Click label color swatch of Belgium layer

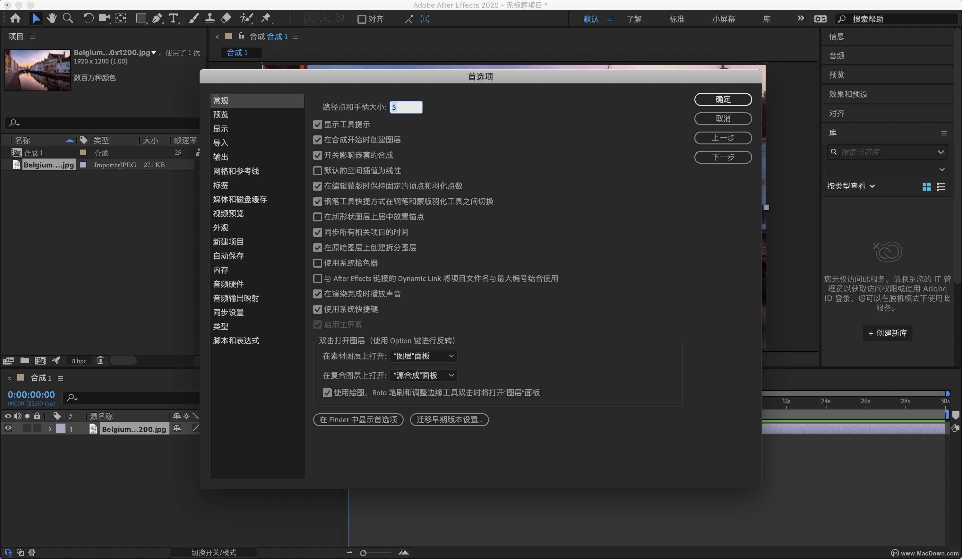click(61, 428)
